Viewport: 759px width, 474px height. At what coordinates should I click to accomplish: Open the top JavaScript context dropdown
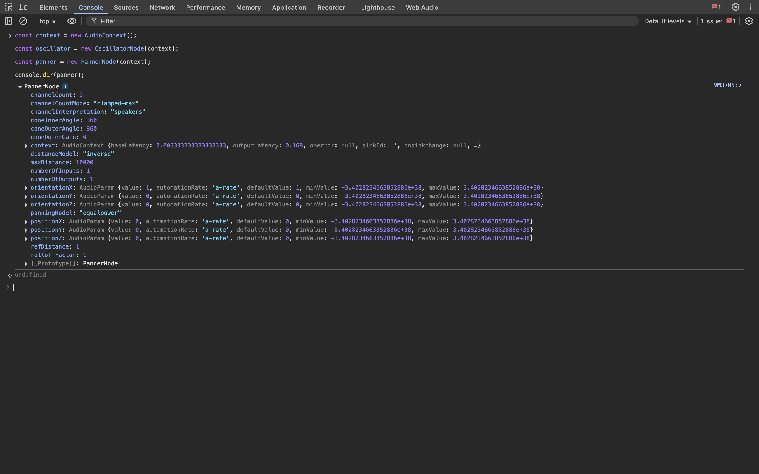click(48, 21)
